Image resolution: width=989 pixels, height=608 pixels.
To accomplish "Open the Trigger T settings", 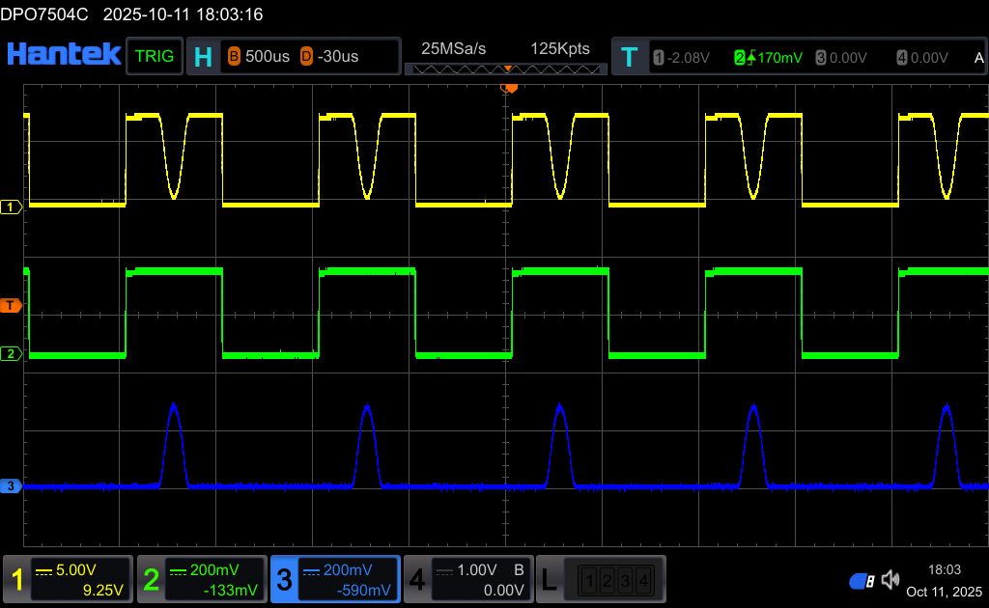I will pos(629,57).
